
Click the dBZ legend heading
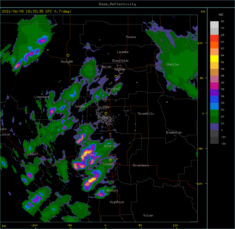tap(221, 14)
